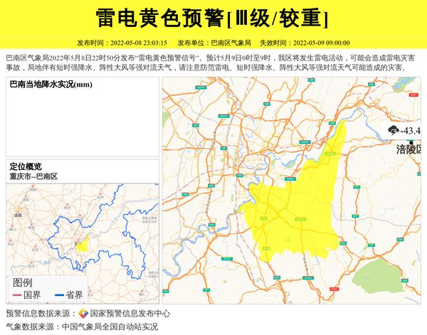
Task: Click the 国家预警信息发布中心 source text
Action: point(130,313)
